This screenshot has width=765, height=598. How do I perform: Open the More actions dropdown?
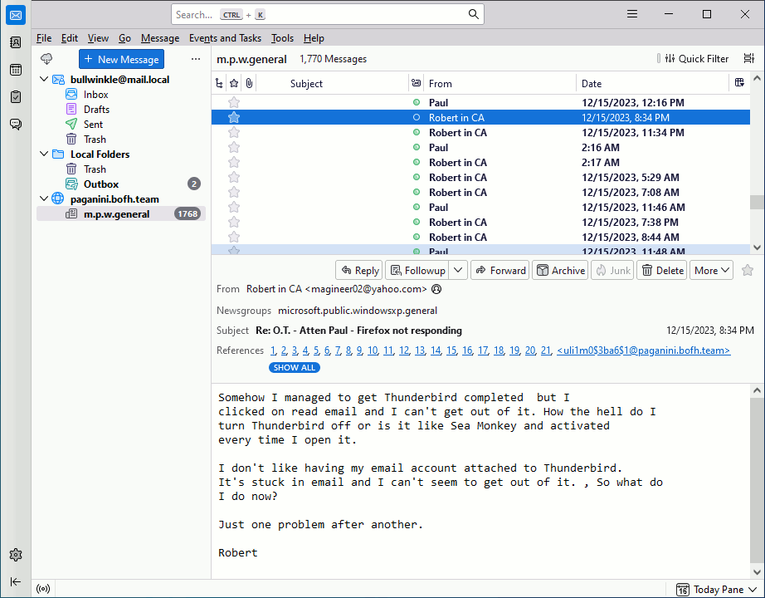(711, 270)
